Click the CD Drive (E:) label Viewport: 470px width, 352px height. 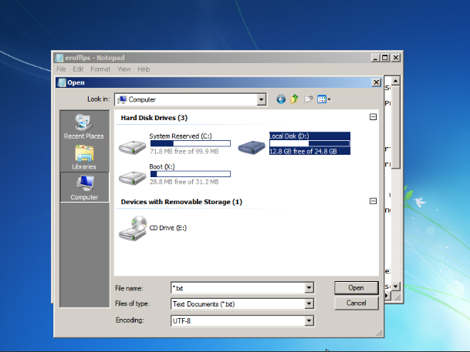(168, 228)
